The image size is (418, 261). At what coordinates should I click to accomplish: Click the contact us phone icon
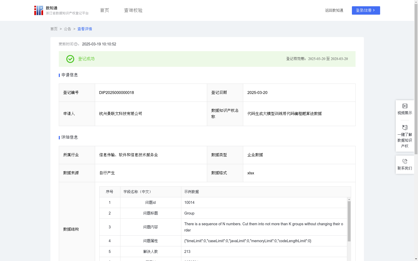(405, 161)
